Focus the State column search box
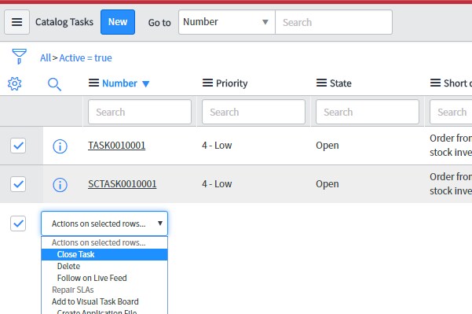This screenshot has width=472, height=314. pos(368,112)
